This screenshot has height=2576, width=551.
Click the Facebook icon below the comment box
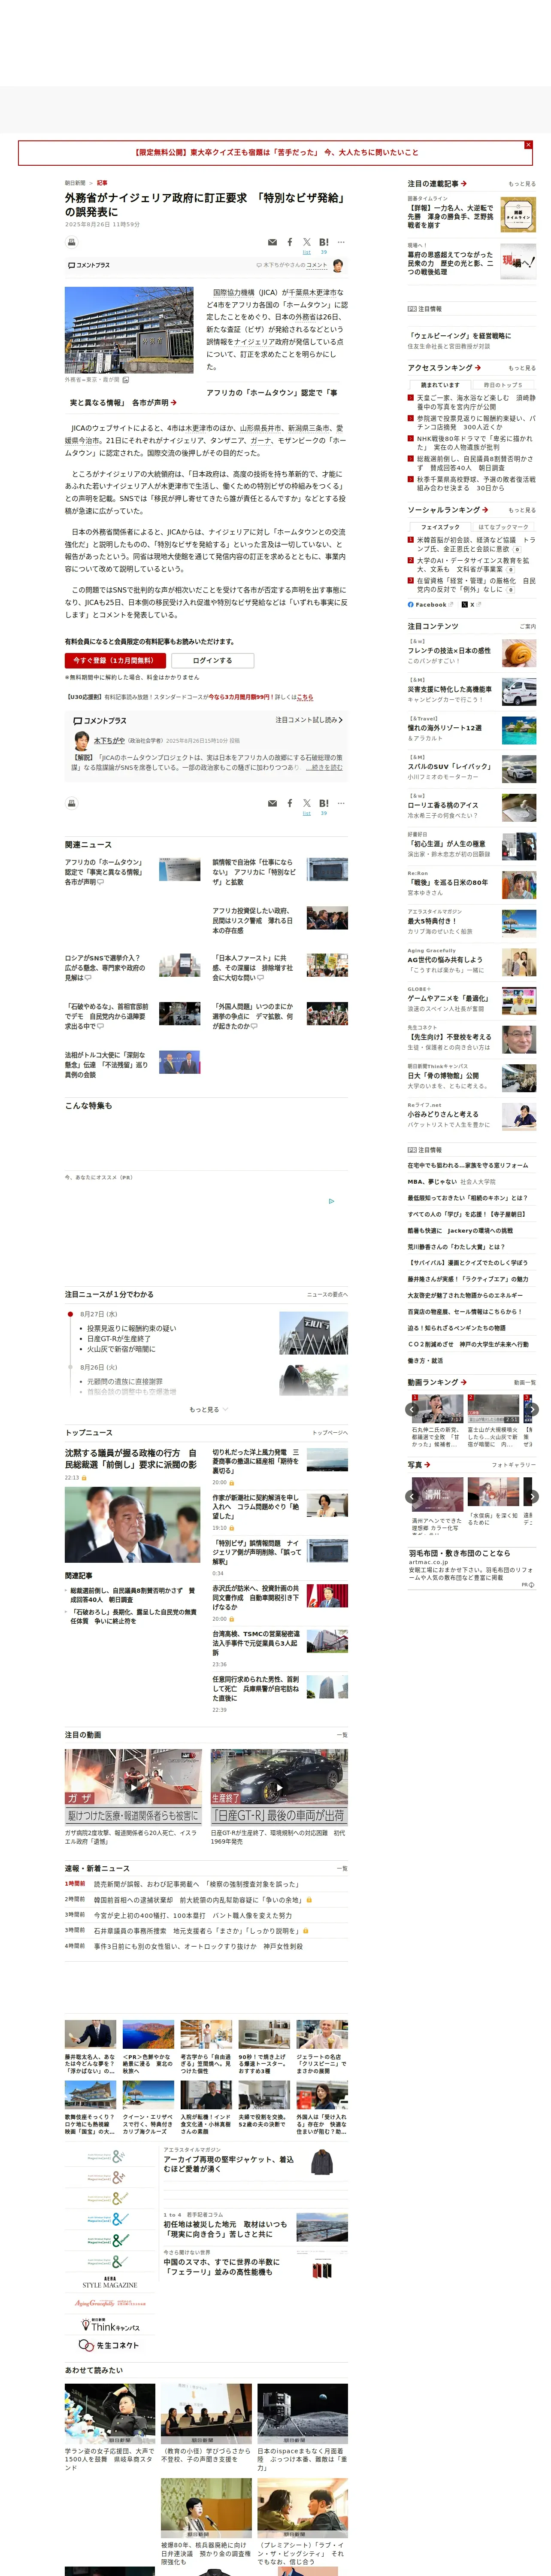click(x=290, y=803)
